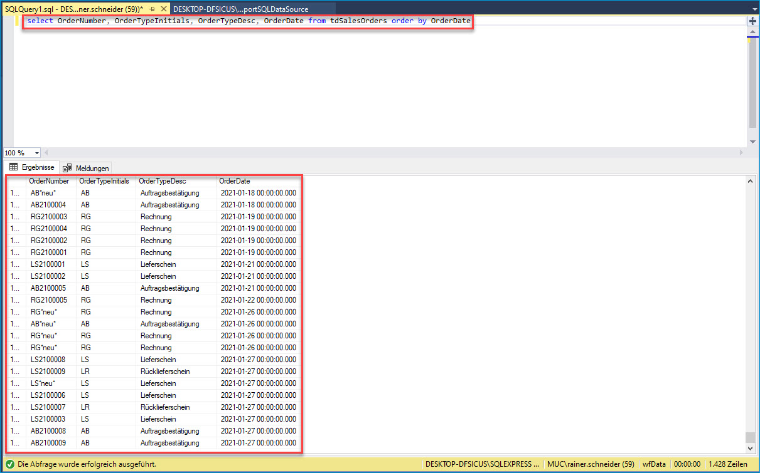Click the OrderTypeInitials column header
760x473 pixels.
pyautogui.click(x=104, y=181)
